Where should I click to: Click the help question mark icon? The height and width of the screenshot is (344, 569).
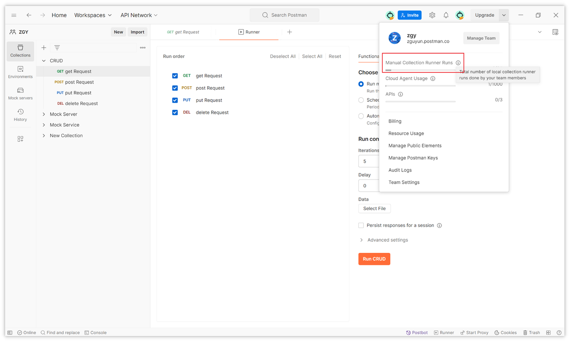(x=559, y=332)
